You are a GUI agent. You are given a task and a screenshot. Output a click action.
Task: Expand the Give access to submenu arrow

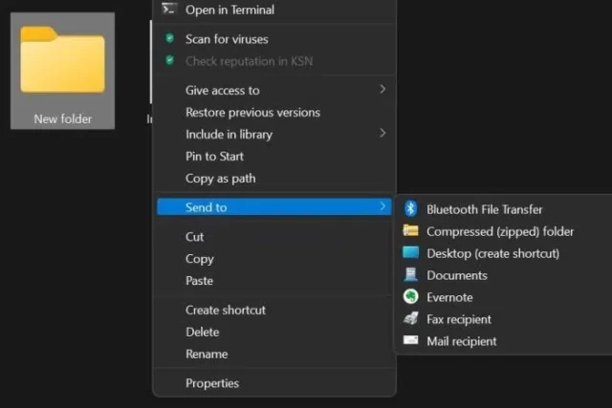coord(382,89)
